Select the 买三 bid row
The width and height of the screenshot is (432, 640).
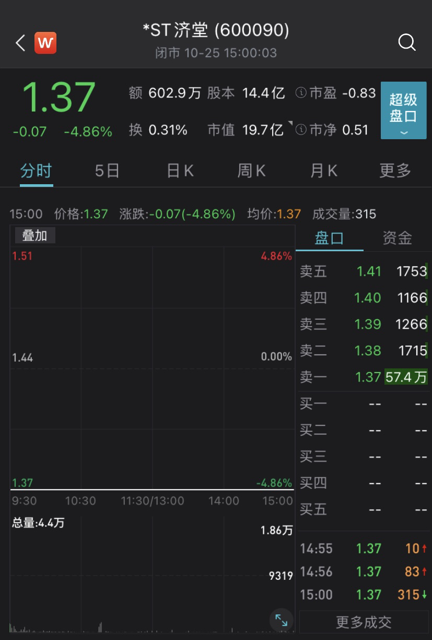(364, 456)
